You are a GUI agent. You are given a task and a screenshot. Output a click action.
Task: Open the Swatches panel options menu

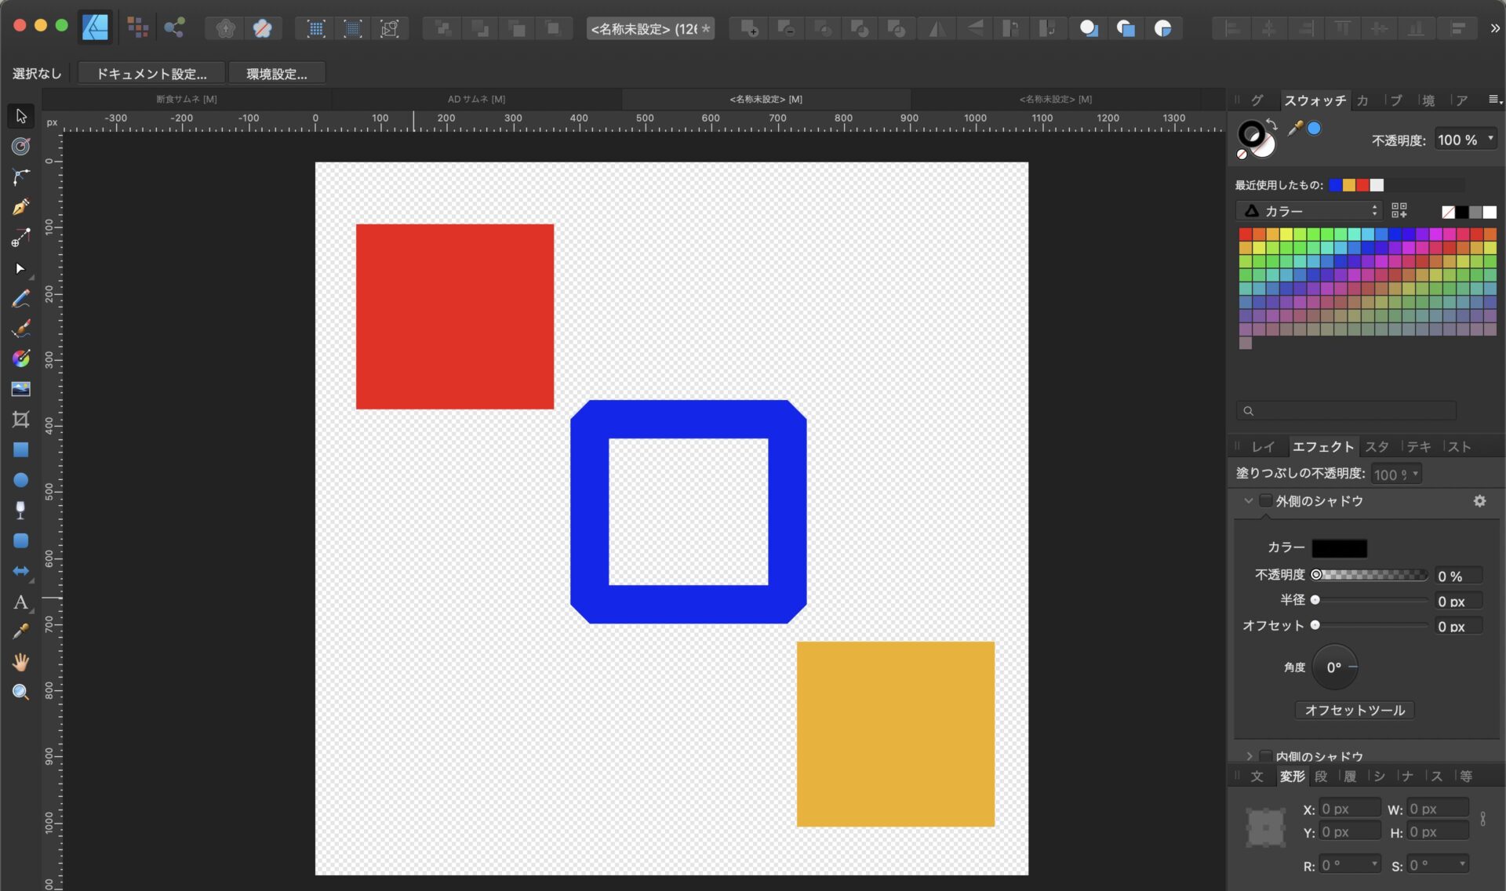tap(1494, 100)
